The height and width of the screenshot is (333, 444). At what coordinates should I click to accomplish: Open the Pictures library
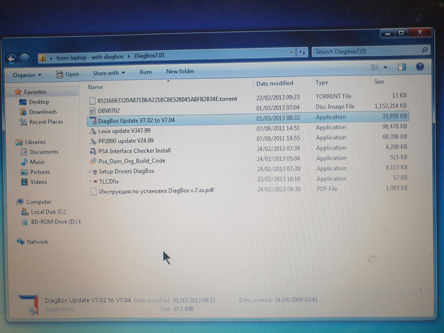click(x=40, y=172)
